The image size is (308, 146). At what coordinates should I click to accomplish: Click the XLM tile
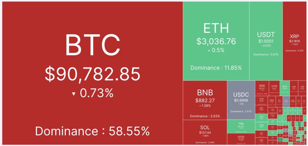(x=261, y=100)
